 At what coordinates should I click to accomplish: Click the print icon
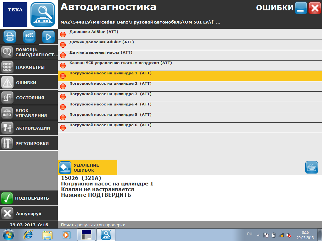click(x=10, y=37)
